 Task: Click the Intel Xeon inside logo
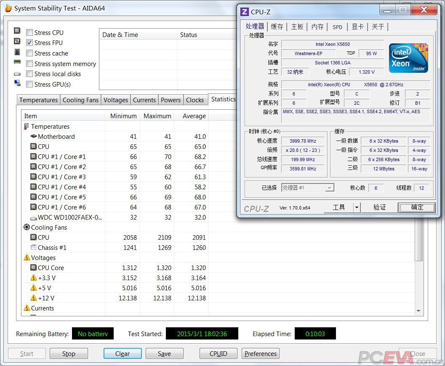408,58
